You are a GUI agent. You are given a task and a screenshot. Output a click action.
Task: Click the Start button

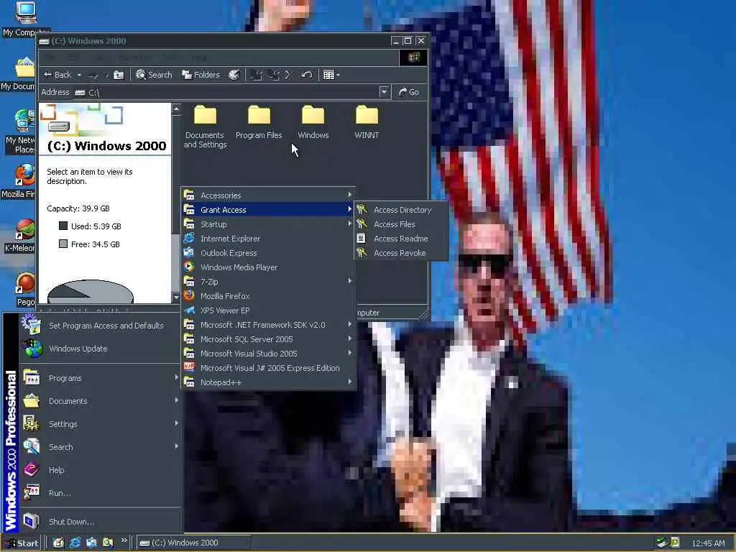coord(22,543)
